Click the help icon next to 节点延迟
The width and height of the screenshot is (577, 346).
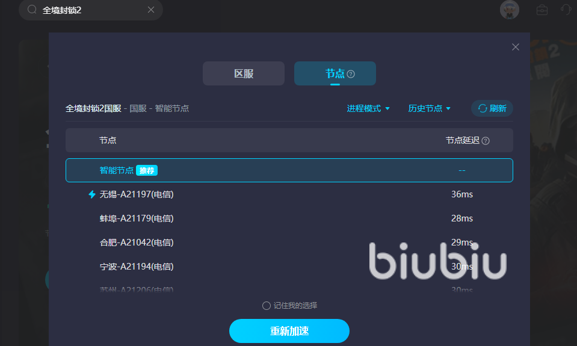click(x=486, y=141)
